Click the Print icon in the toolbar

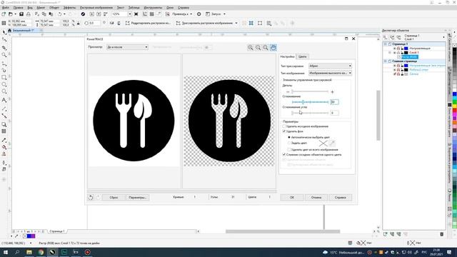29,14
